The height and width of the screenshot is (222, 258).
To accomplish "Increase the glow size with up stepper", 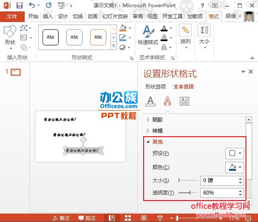I will [240, 179].
